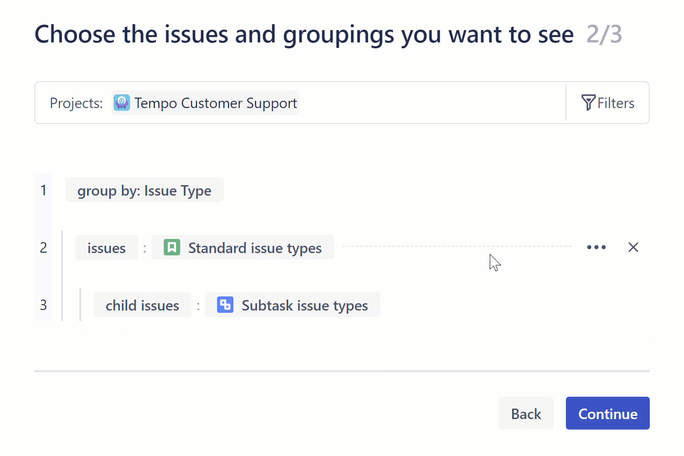This screenshot has width=684, height=456.
Task: Click the 'Projects:' field label
Action: coord(76,103)
